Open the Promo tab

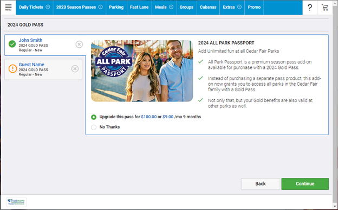click(254, 7)
